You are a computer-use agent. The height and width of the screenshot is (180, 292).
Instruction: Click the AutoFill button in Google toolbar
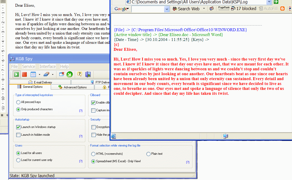tap(268, 8)
